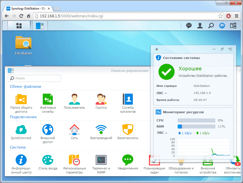Click the 09:40:47 uptime value
The image size is (243, 183).
click(200, 100)
